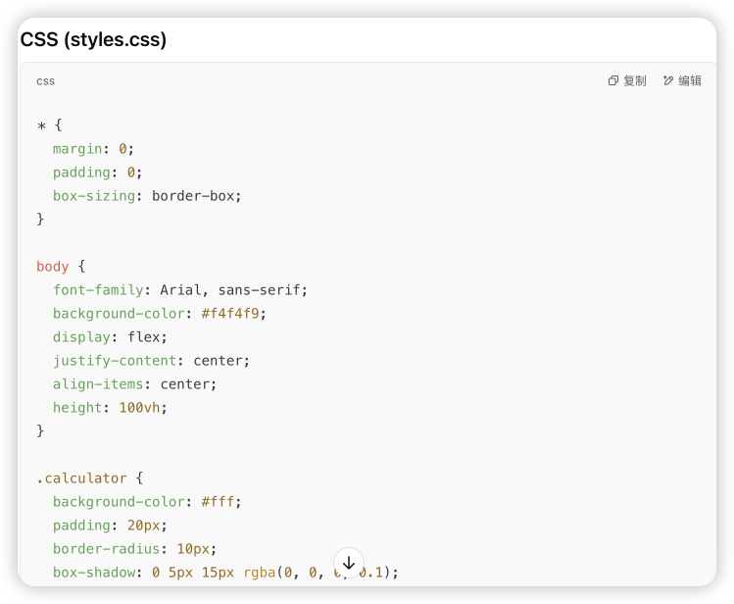
Task: Click the align-items property name
Action: pyautogui.click(x=98, y=384)
